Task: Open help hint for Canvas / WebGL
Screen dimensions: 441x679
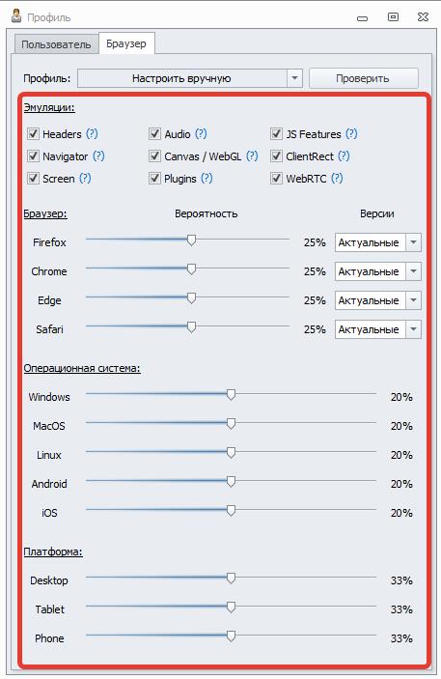Action: point(252,156)
